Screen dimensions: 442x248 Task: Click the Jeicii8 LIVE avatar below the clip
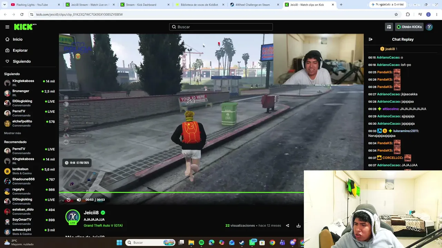[73, 217]
